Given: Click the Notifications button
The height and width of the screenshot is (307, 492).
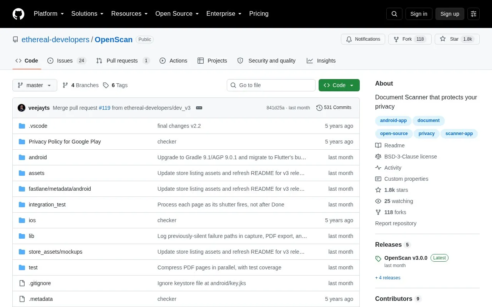Looking at the screenshot, I should [x=363, y=39].
